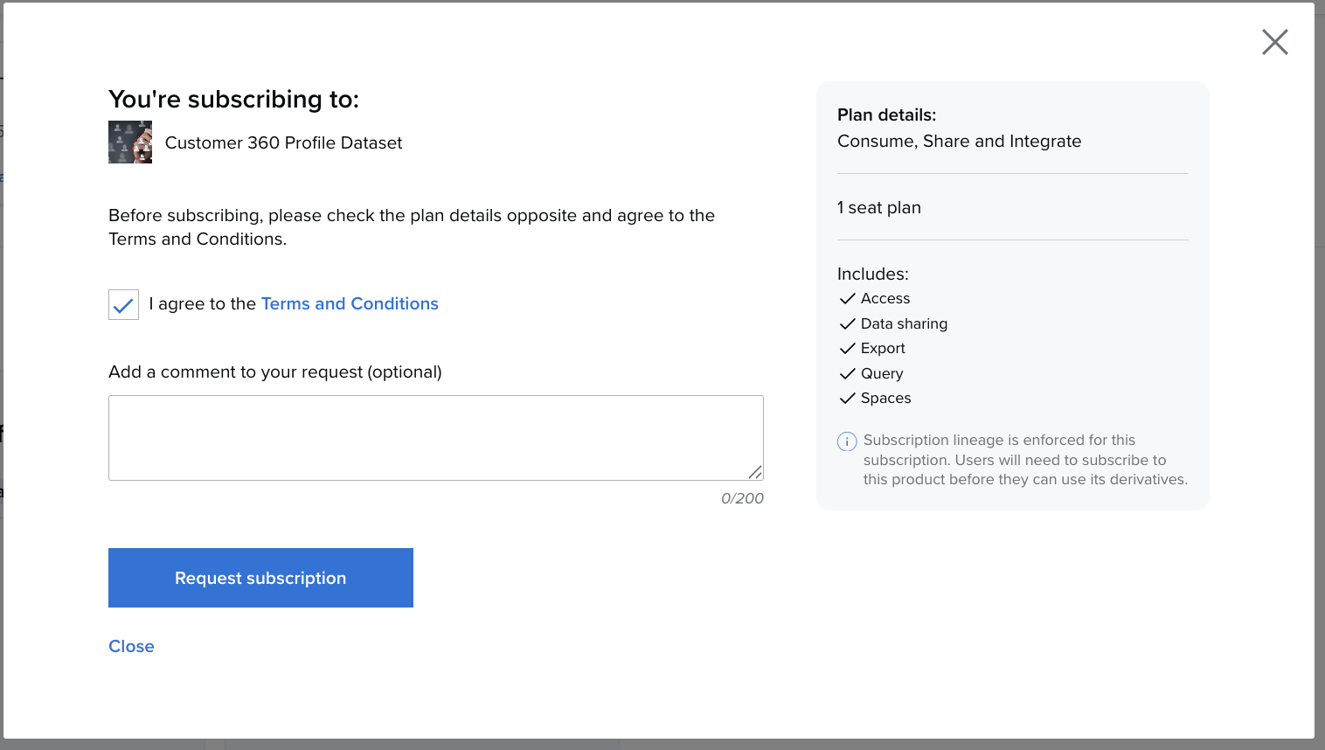Click the Plan details heading

click(886, 115)
